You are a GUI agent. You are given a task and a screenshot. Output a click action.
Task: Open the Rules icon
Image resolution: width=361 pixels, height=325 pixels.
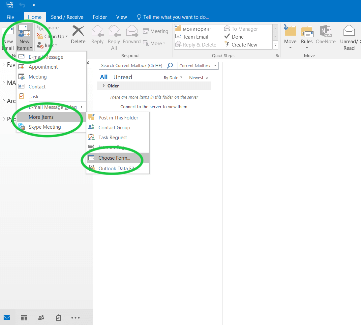[x=307, y=31]
